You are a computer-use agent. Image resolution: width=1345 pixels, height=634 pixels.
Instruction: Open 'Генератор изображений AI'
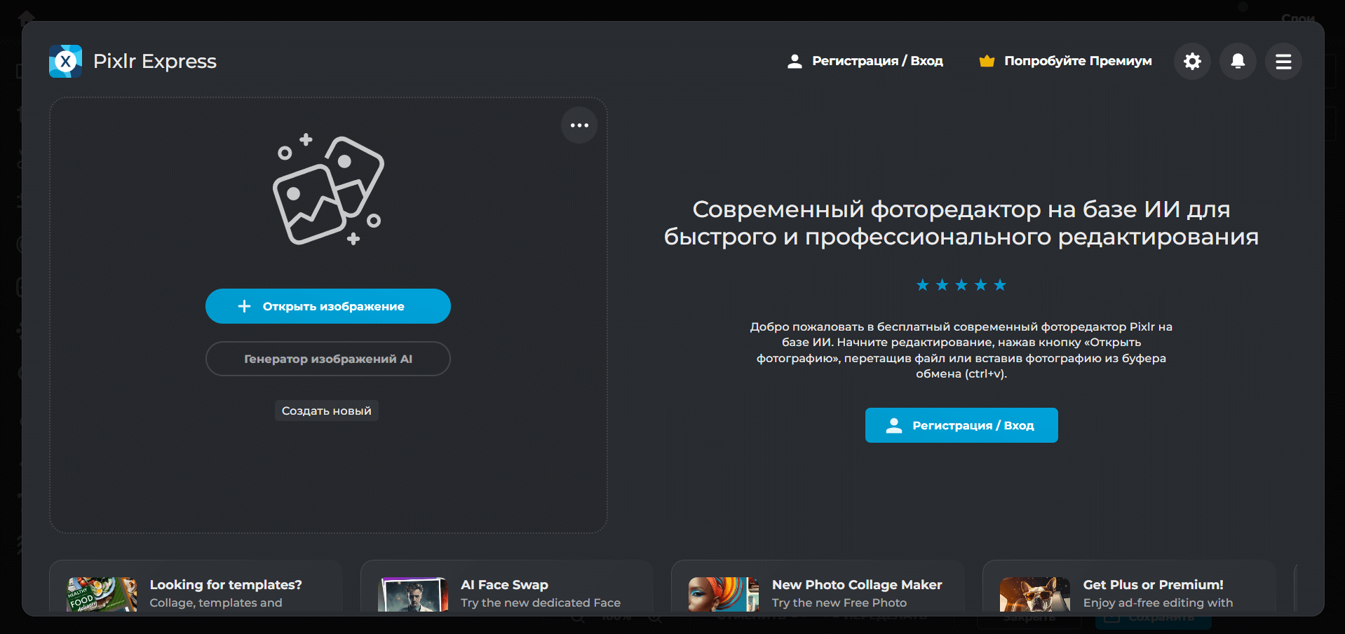pos(328,359)
